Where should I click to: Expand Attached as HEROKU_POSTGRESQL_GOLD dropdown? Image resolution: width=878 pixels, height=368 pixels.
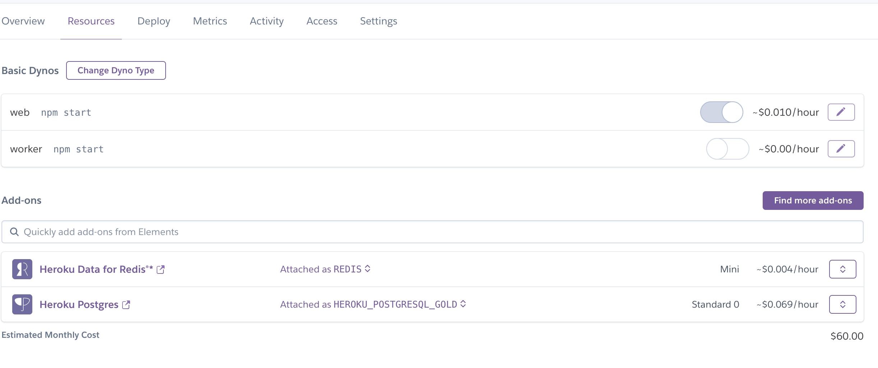(373, 304)
